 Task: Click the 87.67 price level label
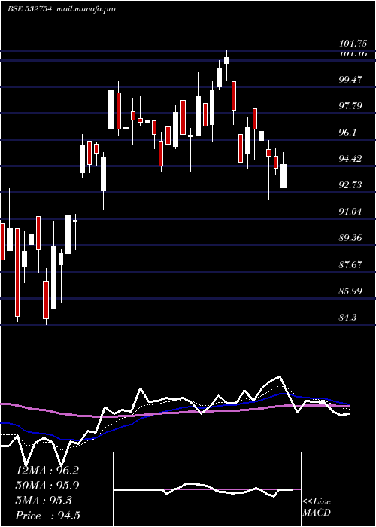pyautogui.click(x=350, y=264)
